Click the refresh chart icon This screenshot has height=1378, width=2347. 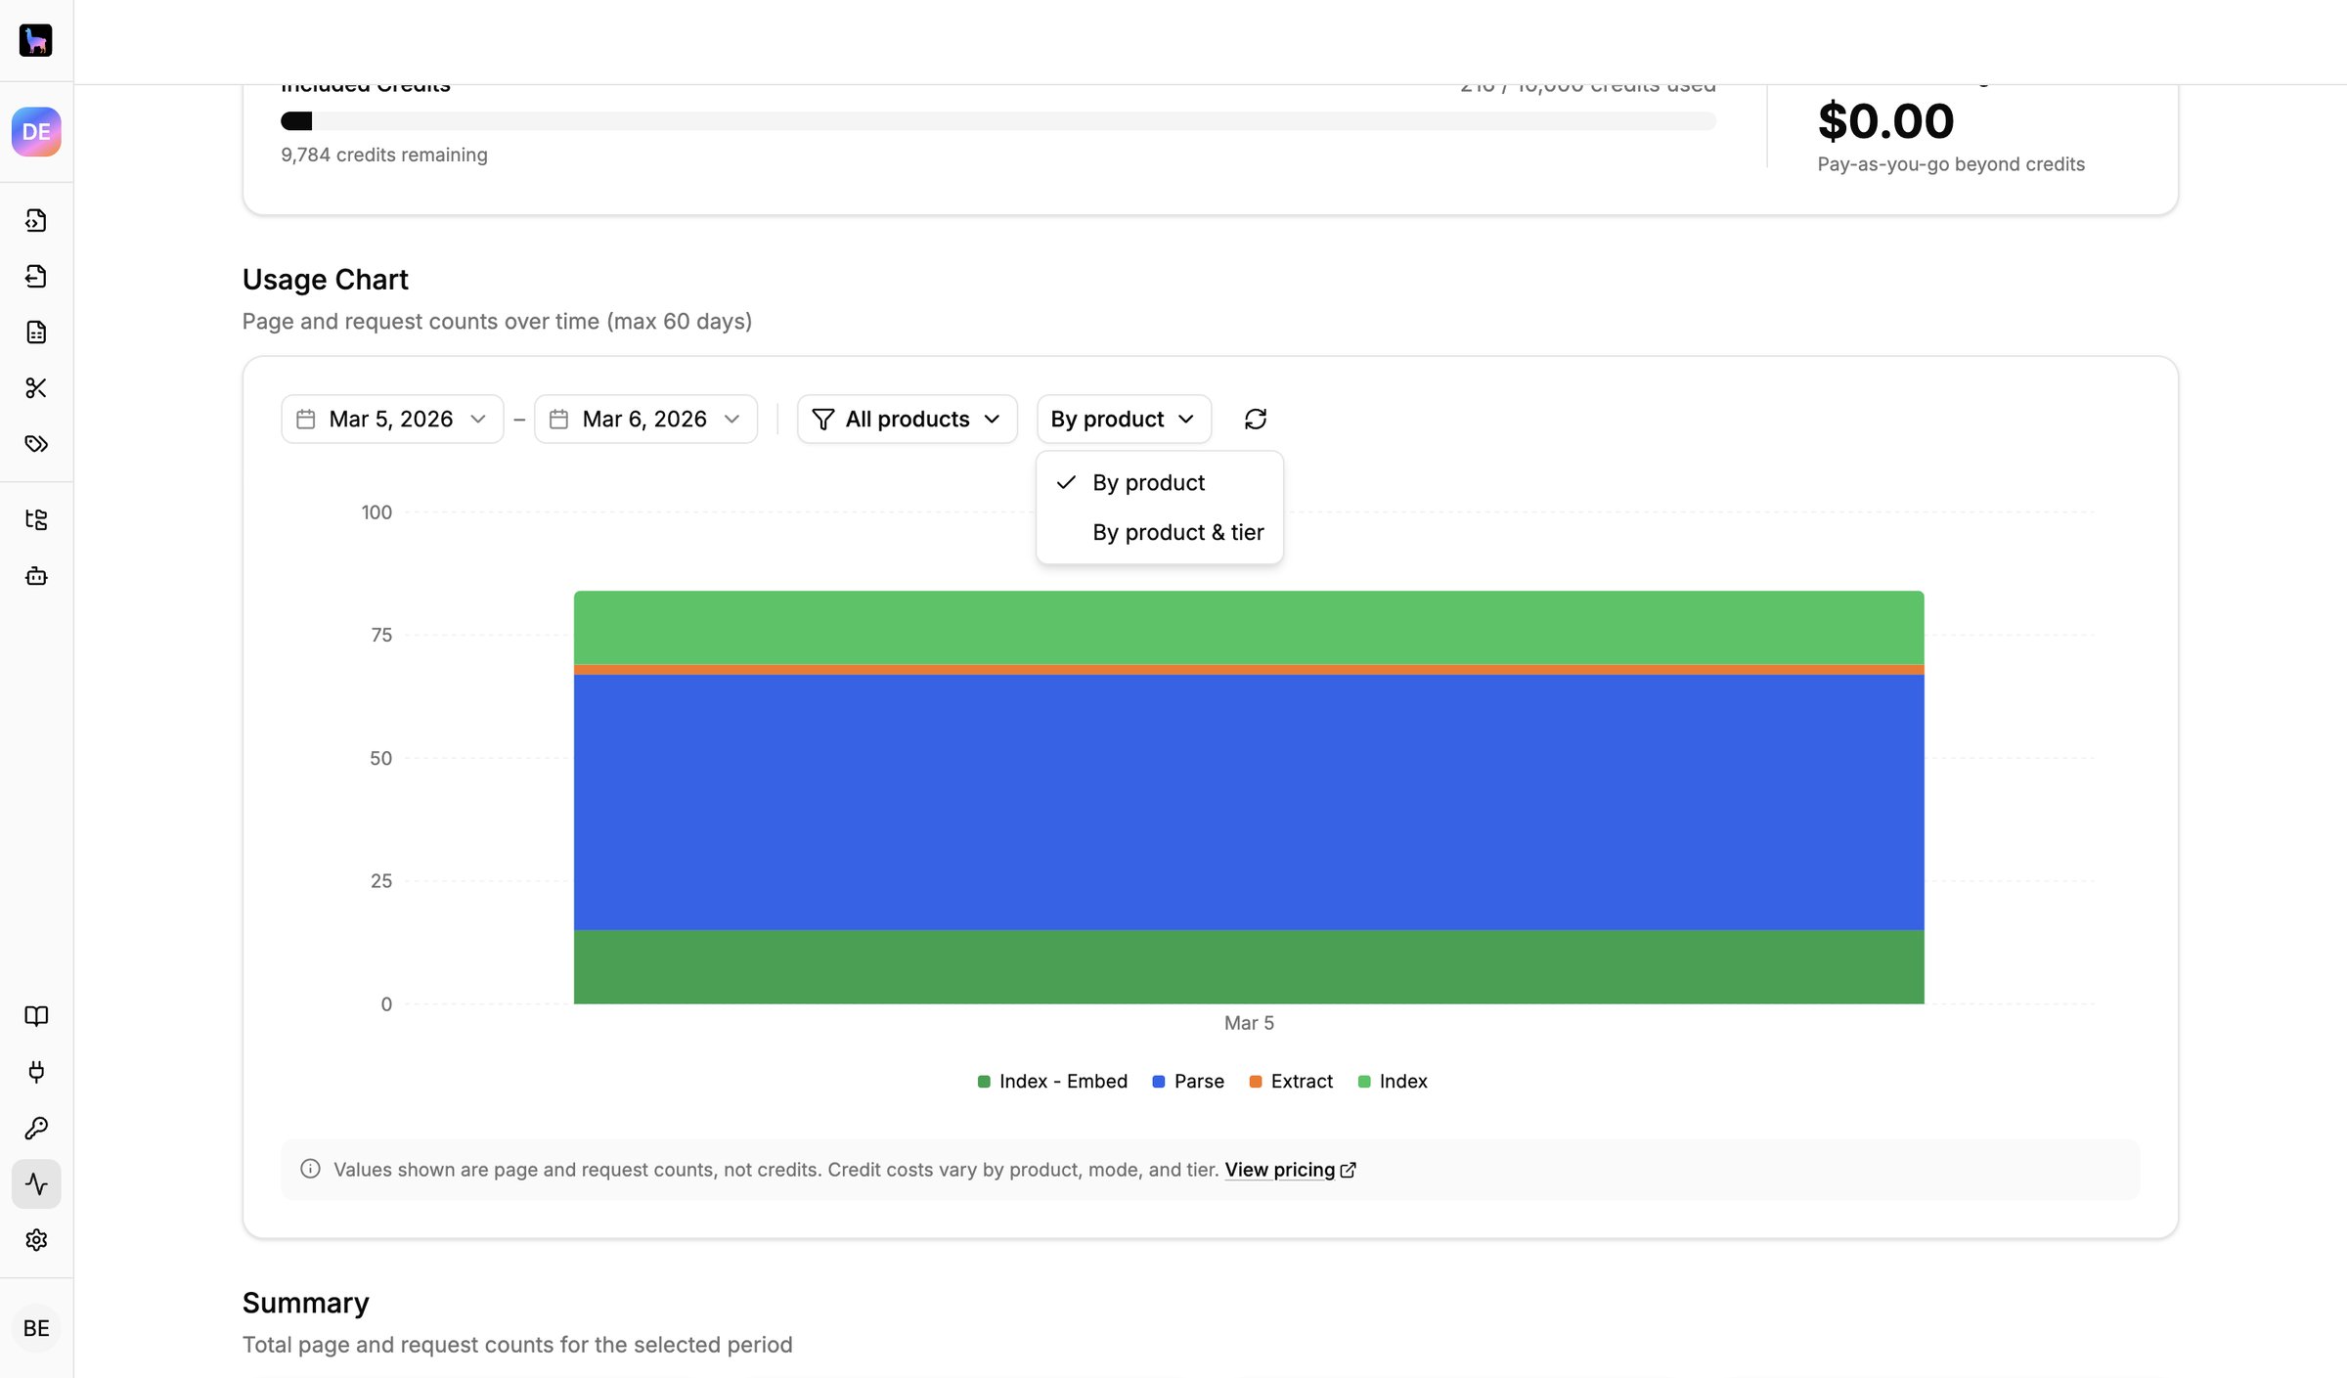pyautogui.click(x=1256, y=419)
